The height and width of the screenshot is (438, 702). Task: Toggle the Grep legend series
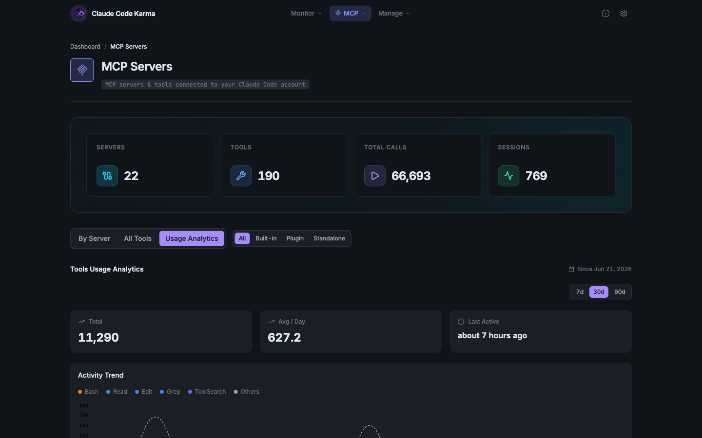170,392
